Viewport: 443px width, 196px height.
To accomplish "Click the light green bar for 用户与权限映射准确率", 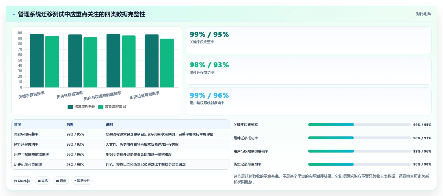I will pos(129,61).
